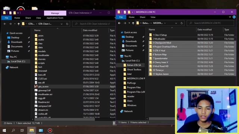Select the modloader folder in left window
The width and height of the screenshot is (239, 134).
point(44,55)
